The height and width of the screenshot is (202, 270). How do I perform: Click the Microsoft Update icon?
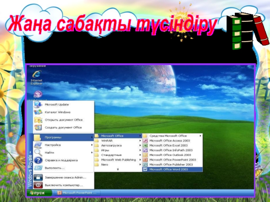tap(38, 105)
